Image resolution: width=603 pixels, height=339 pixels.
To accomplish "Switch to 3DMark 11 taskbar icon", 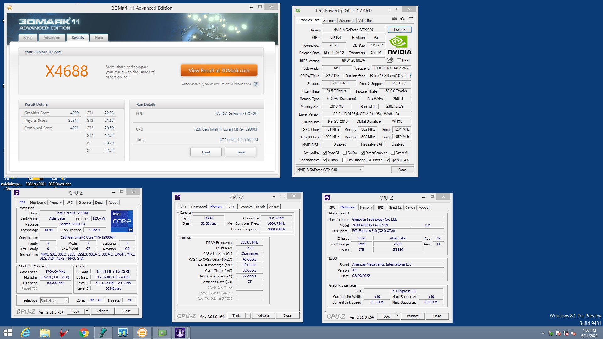I will pyautogui.click(x=142, y=333).
